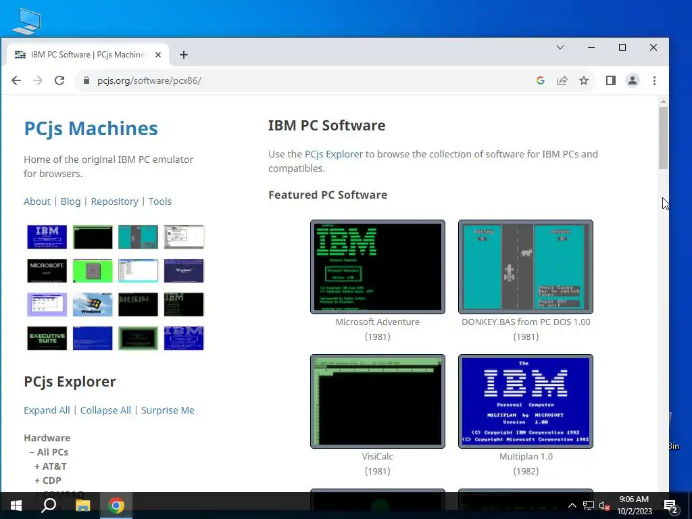Open the Microsoft Adventure featured screenshot
Screen dimensions: 692x519
coord(378,267)
